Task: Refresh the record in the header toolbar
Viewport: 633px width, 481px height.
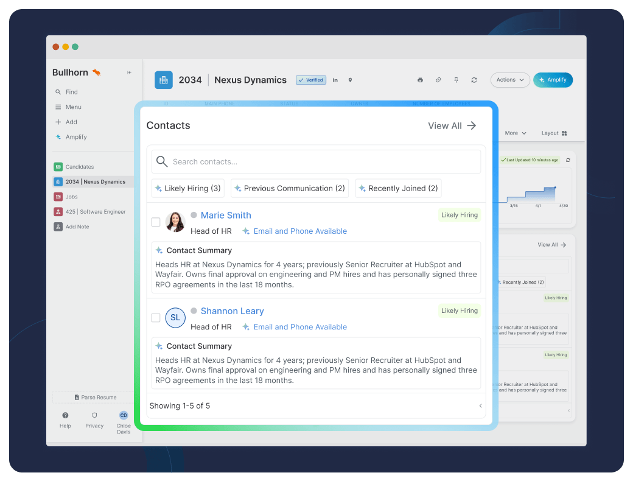Action: coord(474,80)
